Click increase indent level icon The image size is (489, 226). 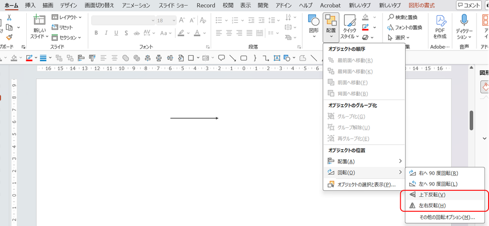[261, 21]
